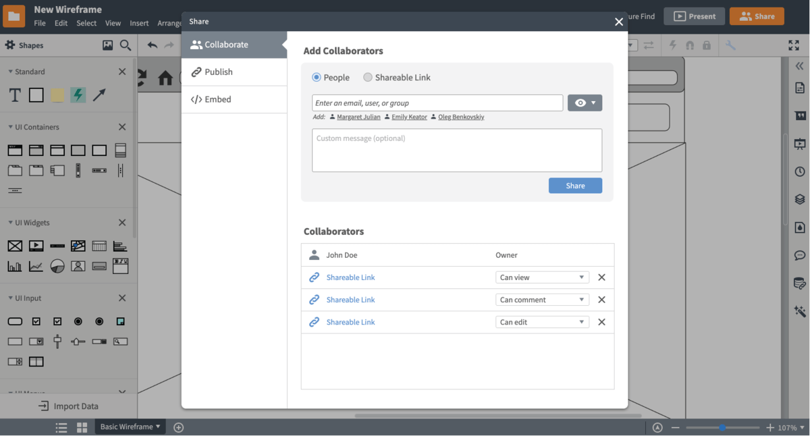Select the Shareable Link radio button
Viewport: 810px width, 436px height.
coord(368,77)
